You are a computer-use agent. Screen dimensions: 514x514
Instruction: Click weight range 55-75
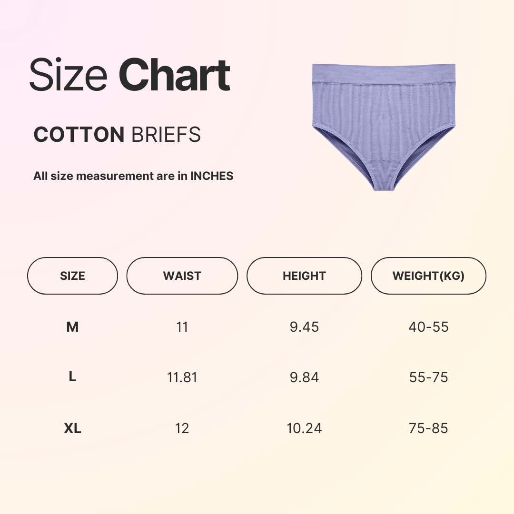428,377
